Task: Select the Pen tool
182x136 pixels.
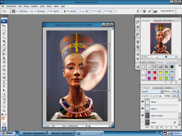Action: tap(4, 82)
